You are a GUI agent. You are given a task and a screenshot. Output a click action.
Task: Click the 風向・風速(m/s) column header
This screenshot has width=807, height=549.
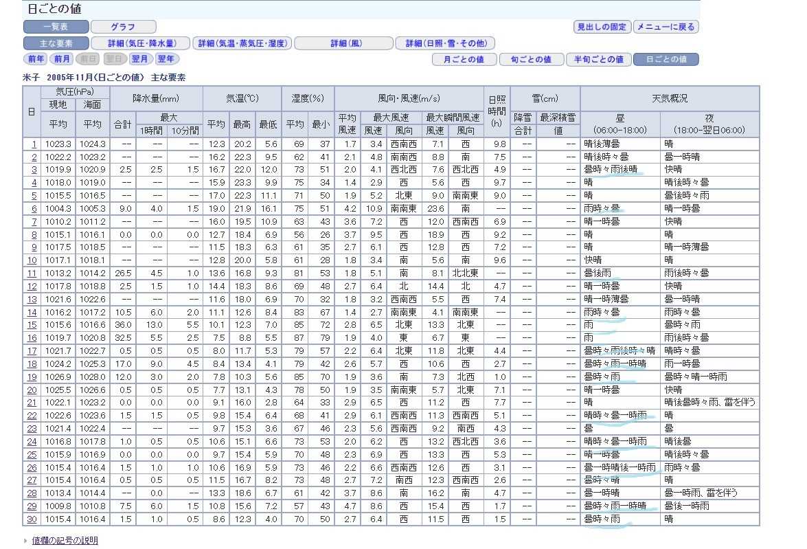(409, 98)
